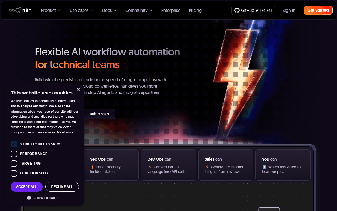This screenshot has height=211, width=337.
Task: Check the Functionality cookies option
Action: tap(14, 173)
